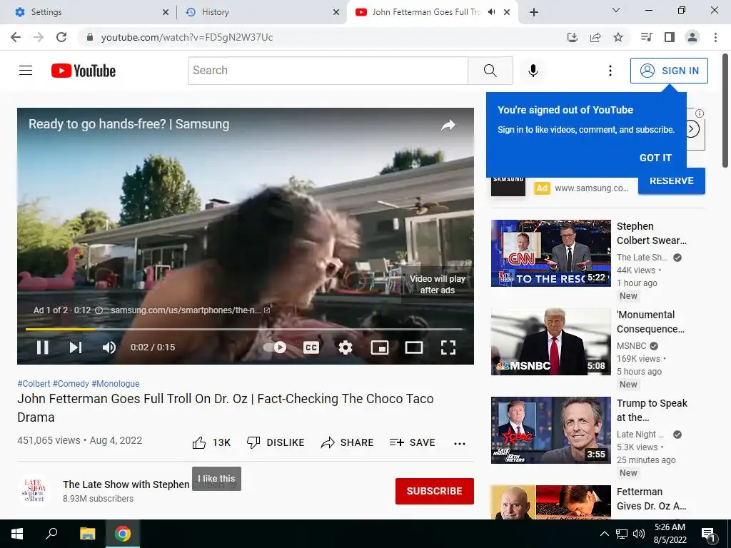Open the notification center icon
Image resolution: width=731 pixels, height=548 pixels.
point(708,534)
